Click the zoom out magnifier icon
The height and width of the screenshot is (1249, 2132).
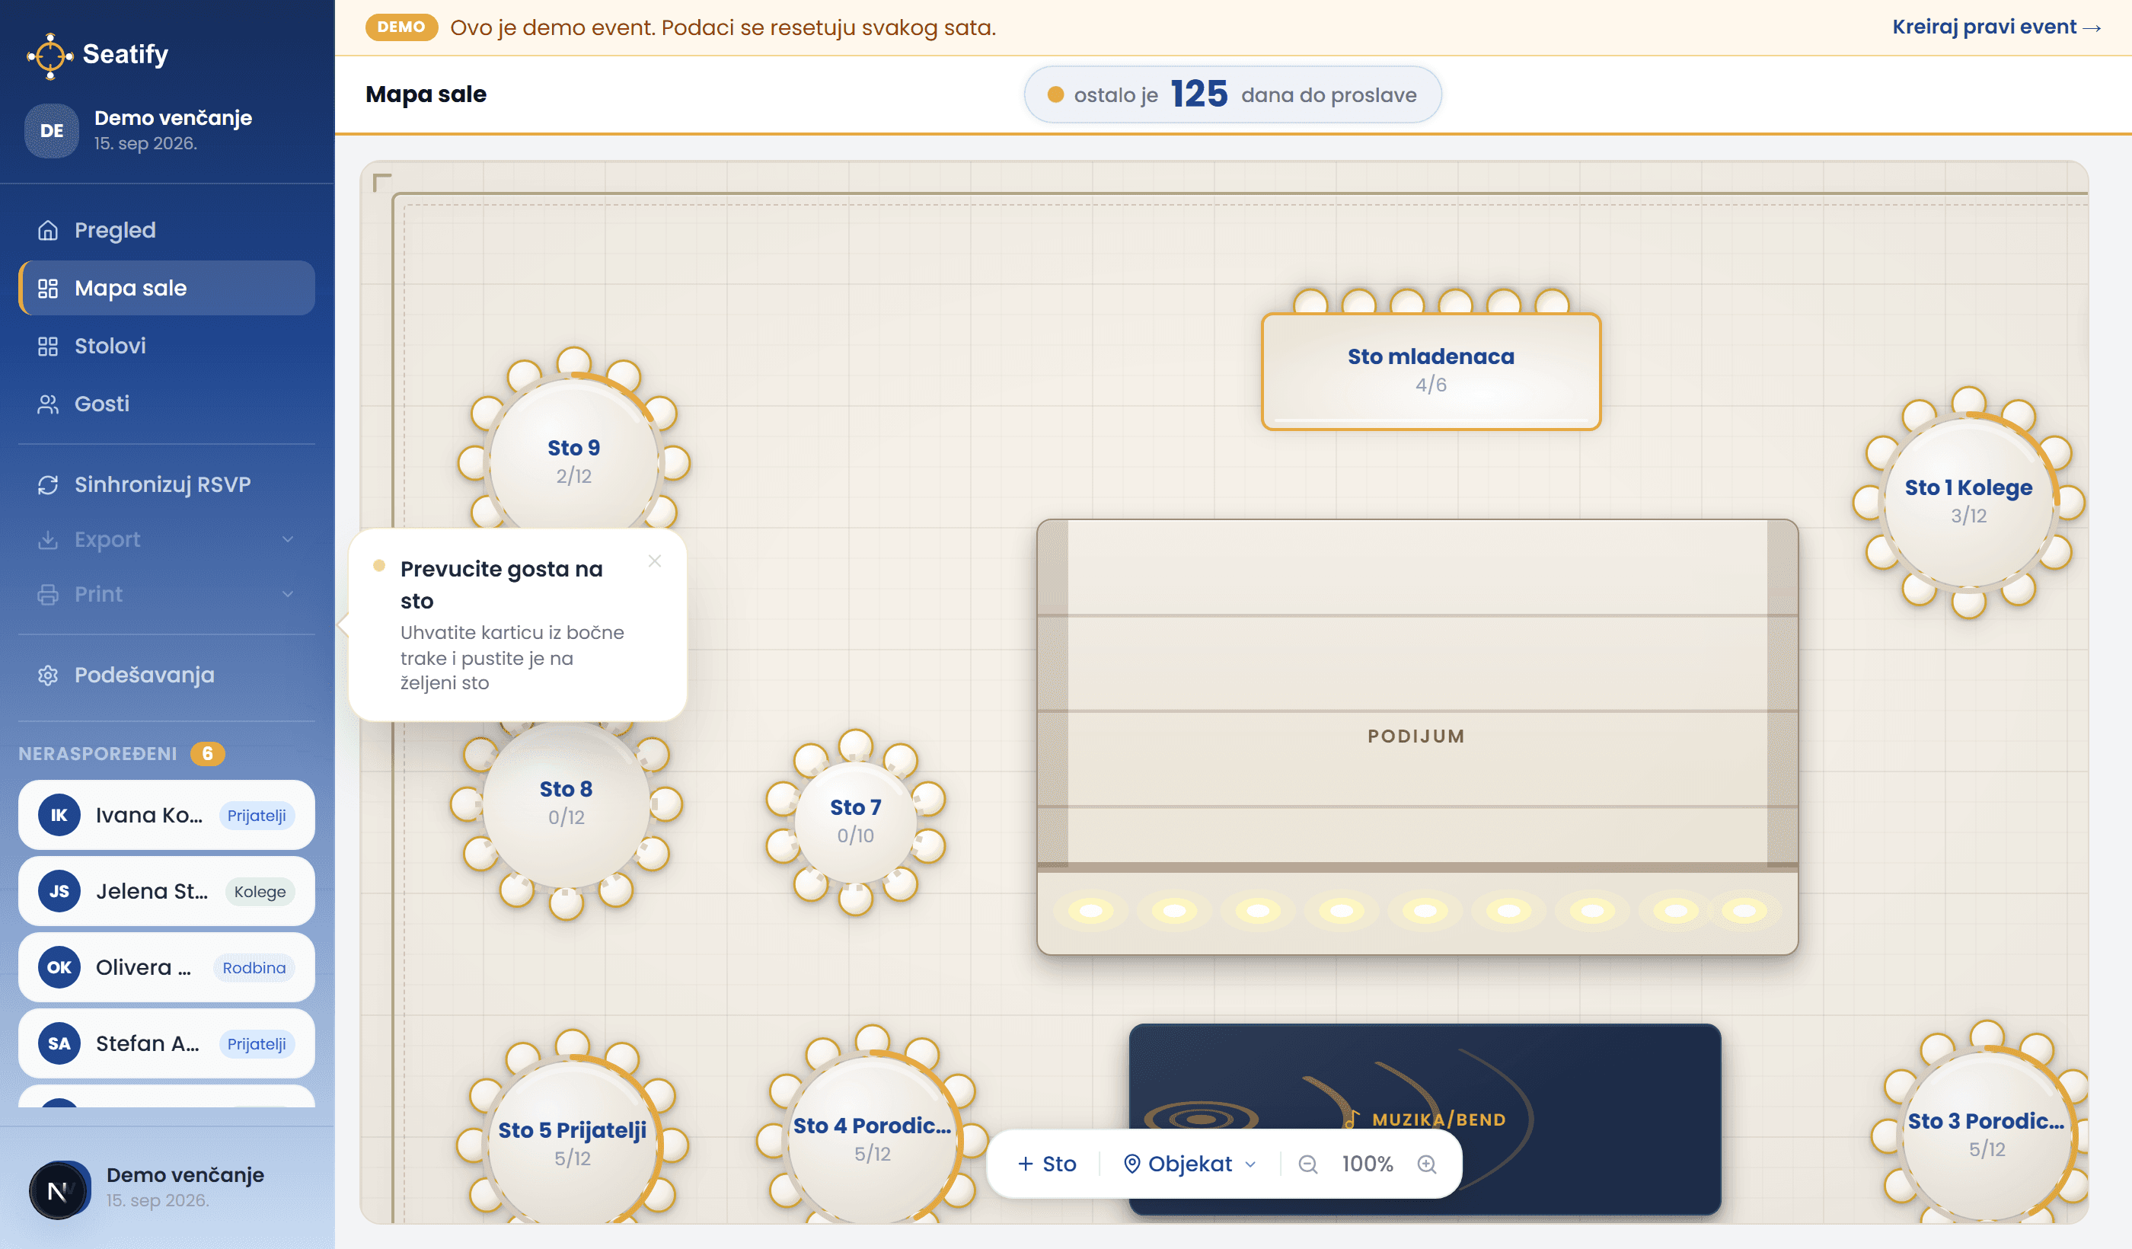(1308, 1164)
